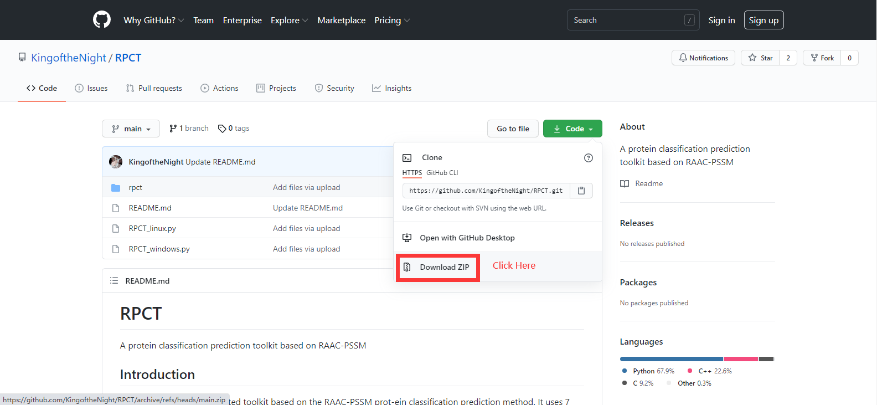Screen dimensions: 877x405
Task: Click the KingoftheNight author name in commit row
Action: pos(156,162)
